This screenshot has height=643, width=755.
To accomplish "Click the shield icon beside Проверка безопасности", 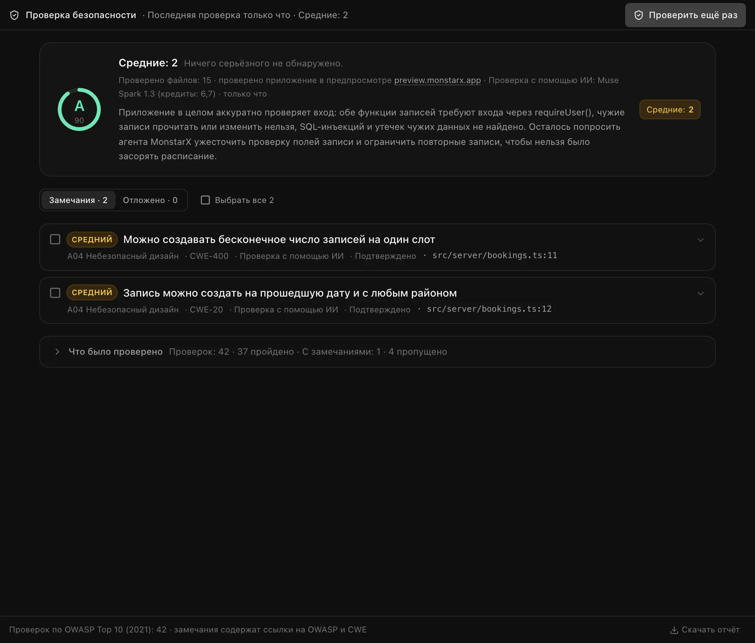I will (14, 15).
